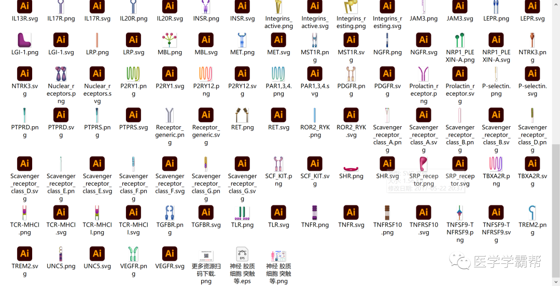Select the SHR.png file icon
The image size is (560, 286).
coord(351,169)
